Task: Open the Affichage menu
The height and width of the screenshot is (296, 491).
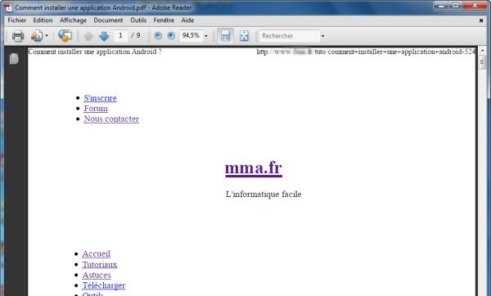Action: pos(74,20)
